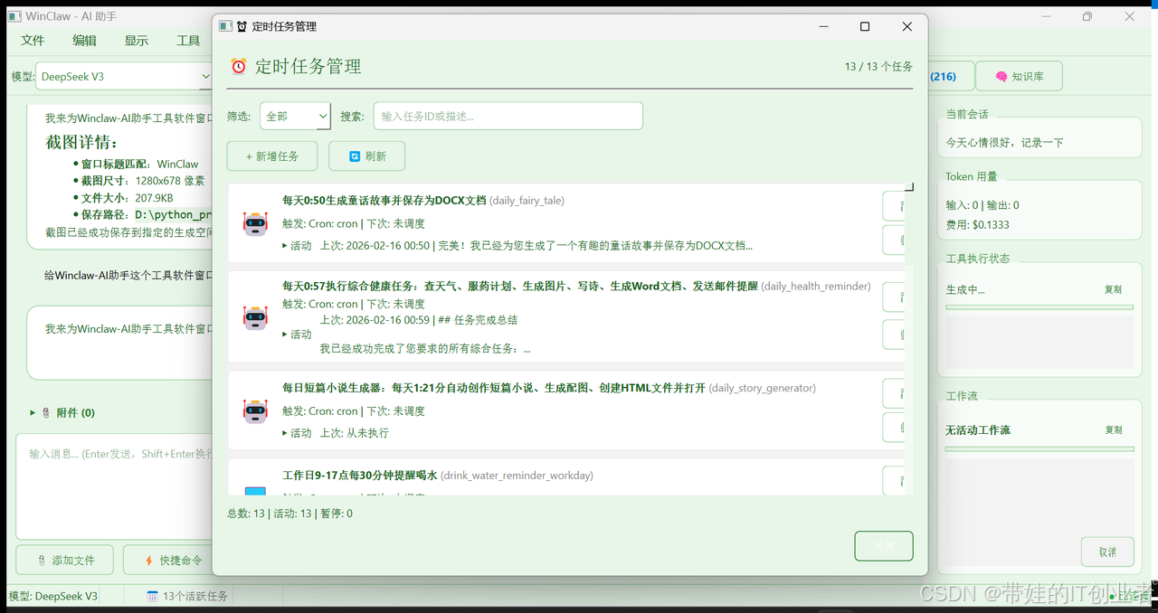Click the refresh icon on 刷新 button
The height and width of the screenshot is (613, 1158).
(356, 156)
